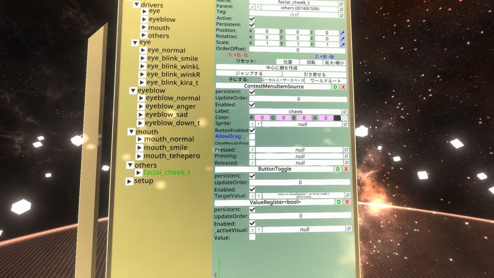Click the 回転 reset button
The image size is (494, 278).
coord(311,62)
